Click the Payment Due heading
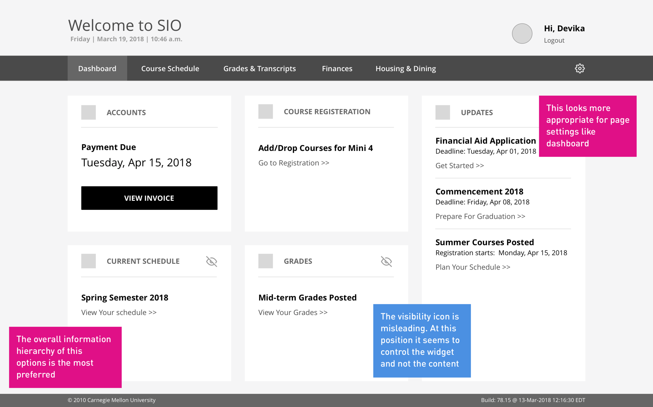 click(109, 147)
